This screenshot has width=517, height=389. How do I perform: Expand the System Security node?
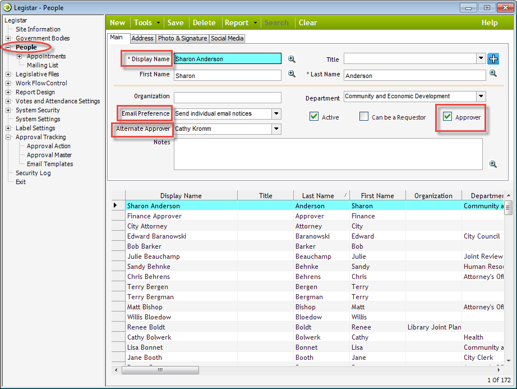pos(8,110)
